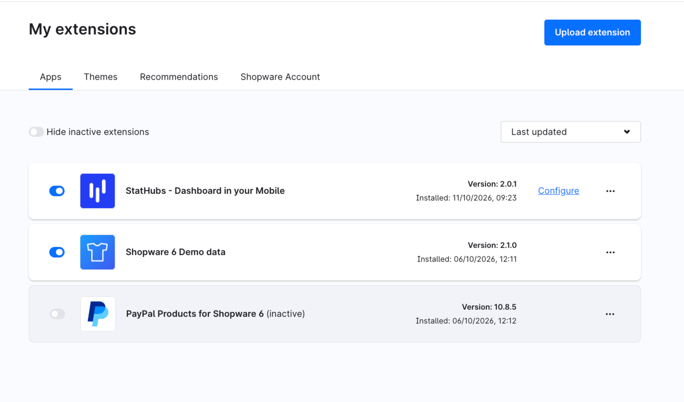The height and width of the screenshot is (402, 684).
Task: Open the Last updated sort dropdown
Action: tap(570, 132)
